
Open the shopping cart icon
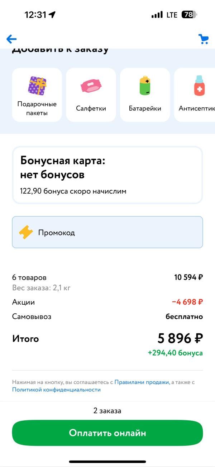coord(204,39)
